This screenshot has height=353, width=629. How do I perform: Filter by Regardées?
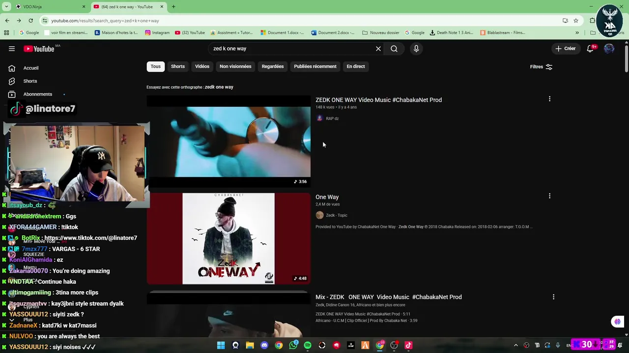pos(273,66)
